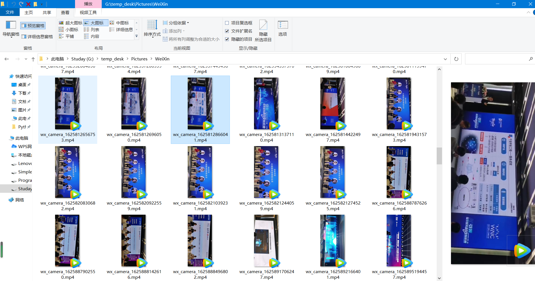Switch to View (查看) tab
The image size is (535, 281).
tap(65, 12)
